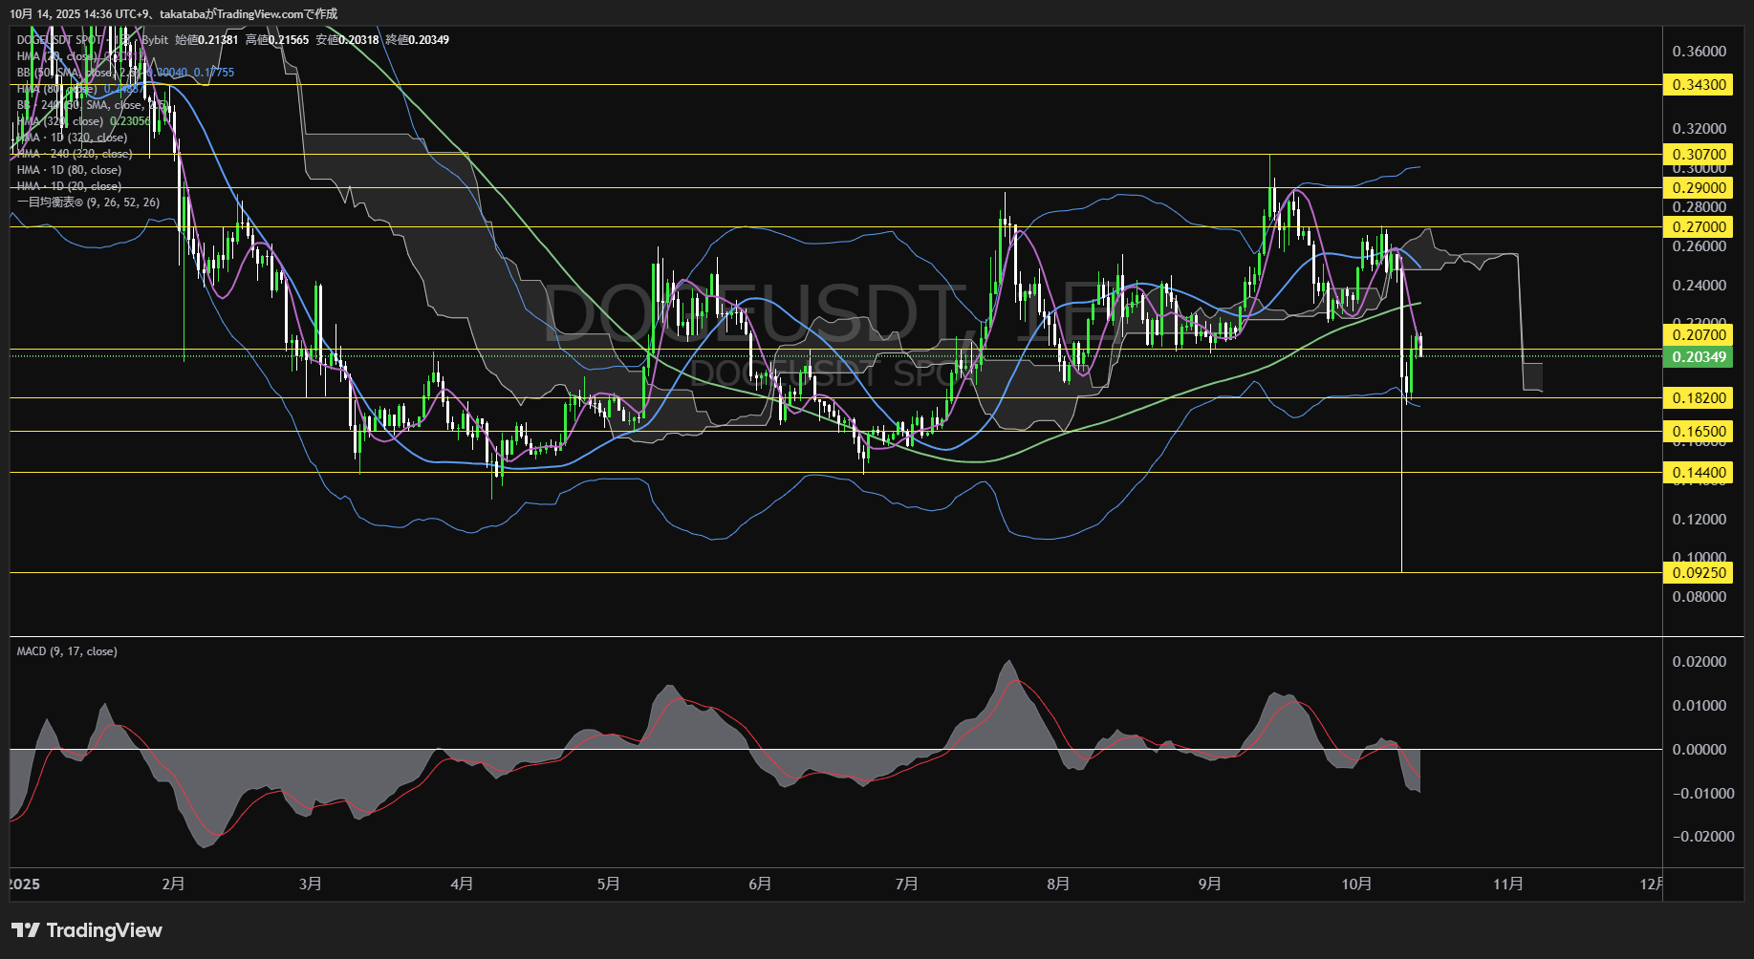The width and height of the screenshot is (1754, 959).
Task: Select the 5月 label on time axis
Action: pyautogui.click(x=608, y=884)
